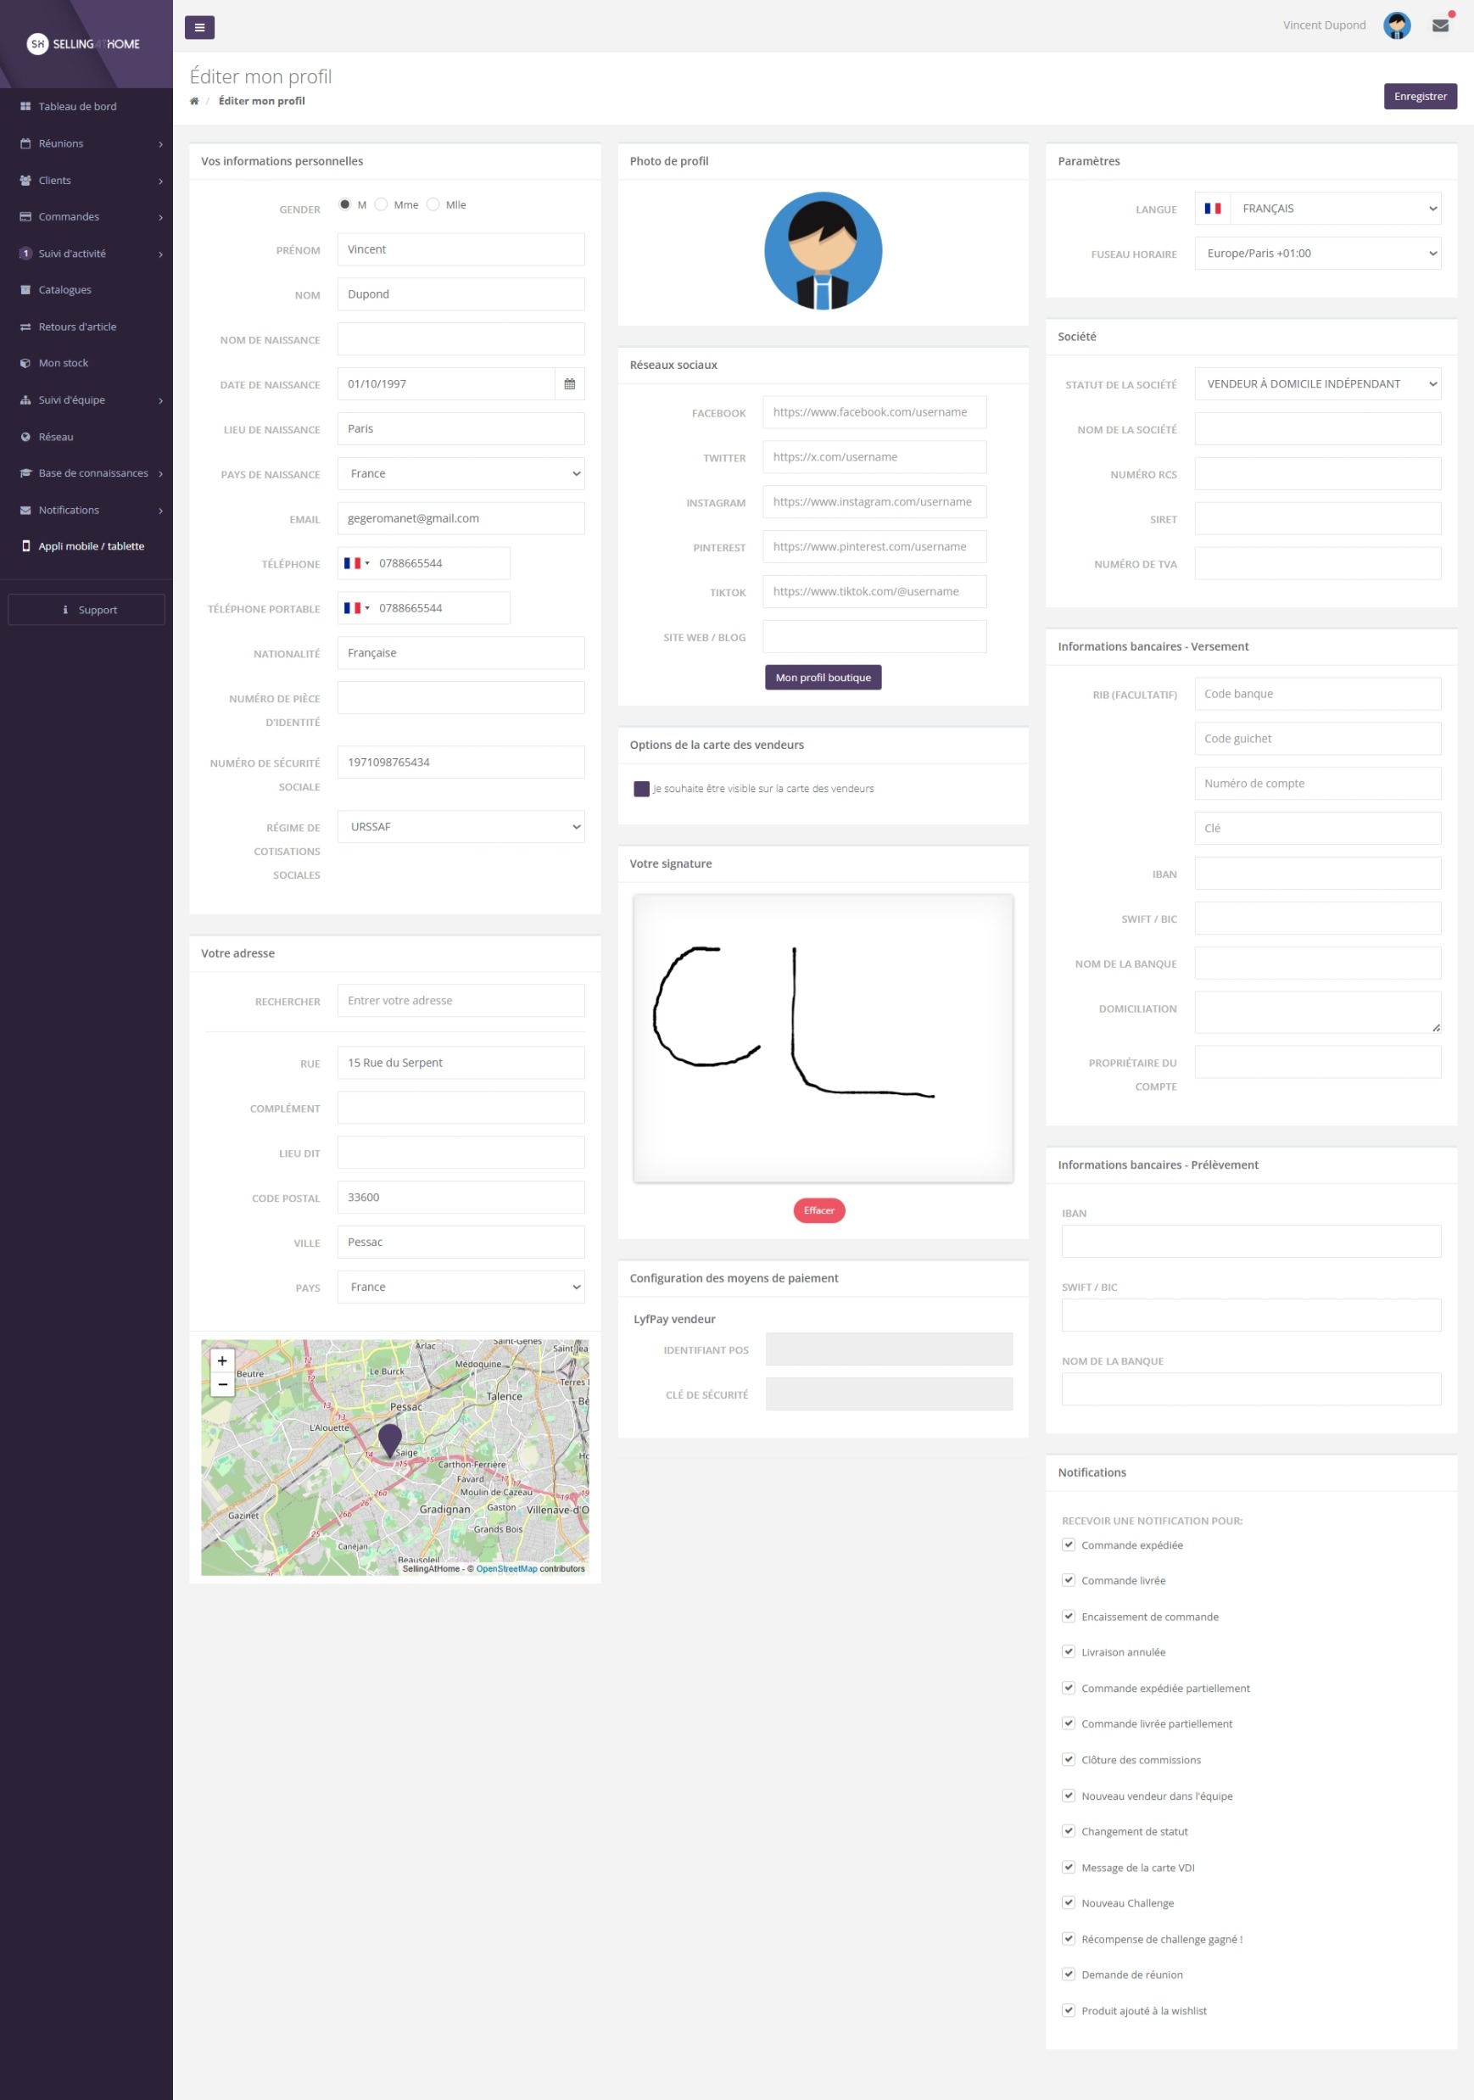1474x2100 pixels.
Task: Open the date of birth calendar icon
Action: [x=569, y=384]
